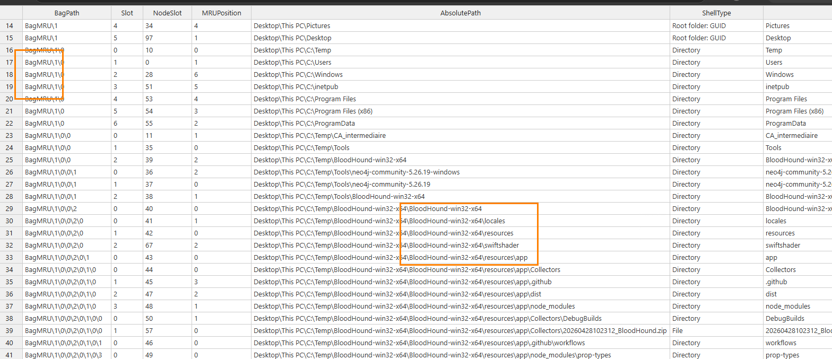
Task: Sort by the Slot column header
Action: click(x=127, y=13)
